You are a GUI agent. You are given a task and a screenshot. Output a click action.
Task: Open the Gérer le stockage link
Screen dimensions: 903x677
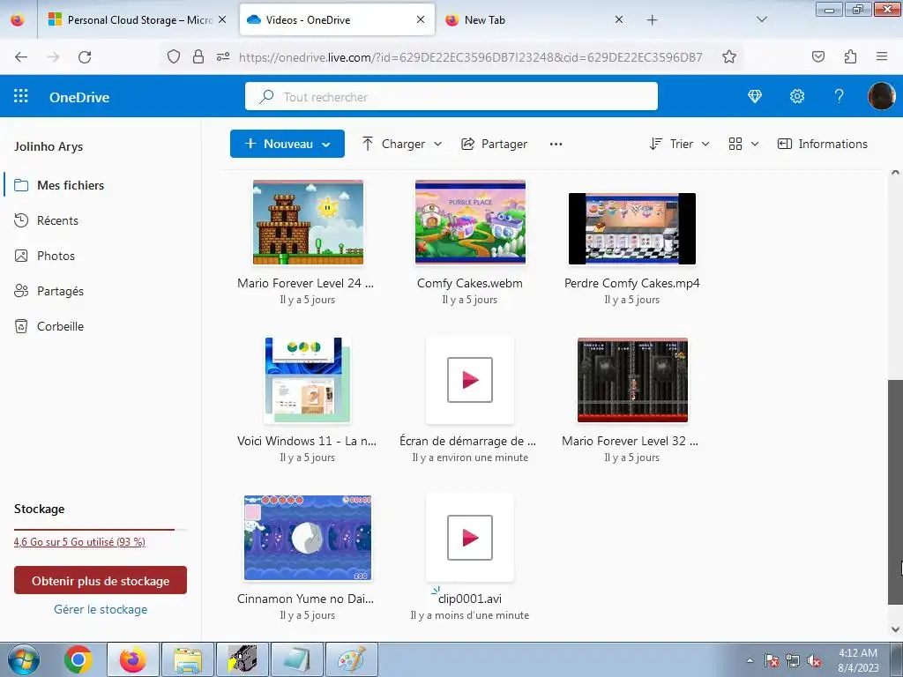coord(101,609)
